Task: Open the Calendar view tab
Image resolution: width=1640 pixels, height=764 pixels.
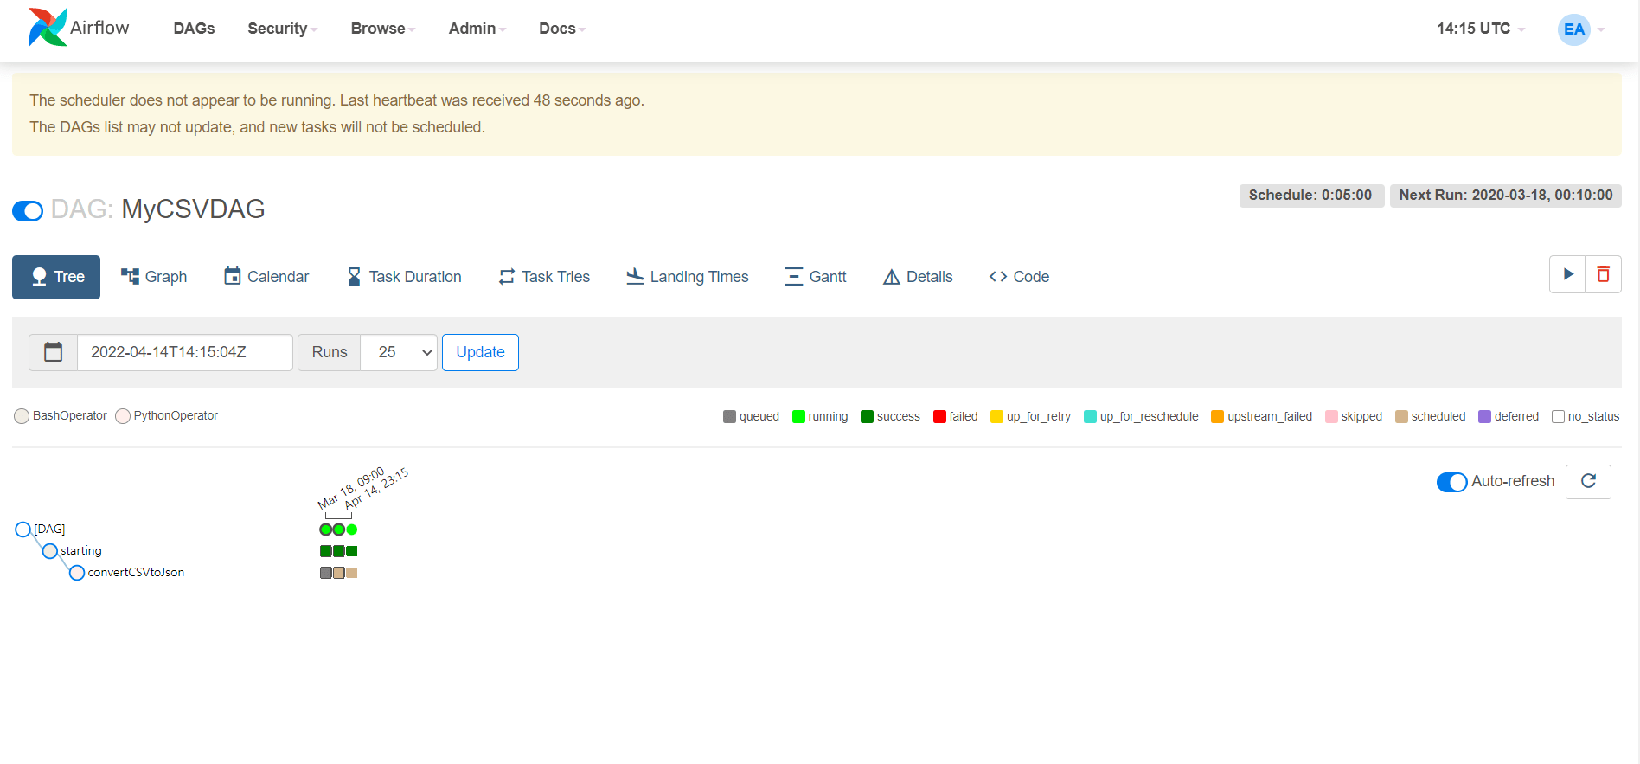Action: pos(266,277)
